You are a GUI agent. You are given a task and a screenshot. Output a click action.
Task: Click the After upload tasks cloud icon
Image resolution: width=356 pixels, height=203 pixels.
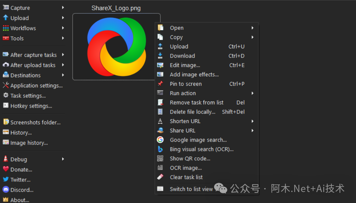[x=6, y=65]
